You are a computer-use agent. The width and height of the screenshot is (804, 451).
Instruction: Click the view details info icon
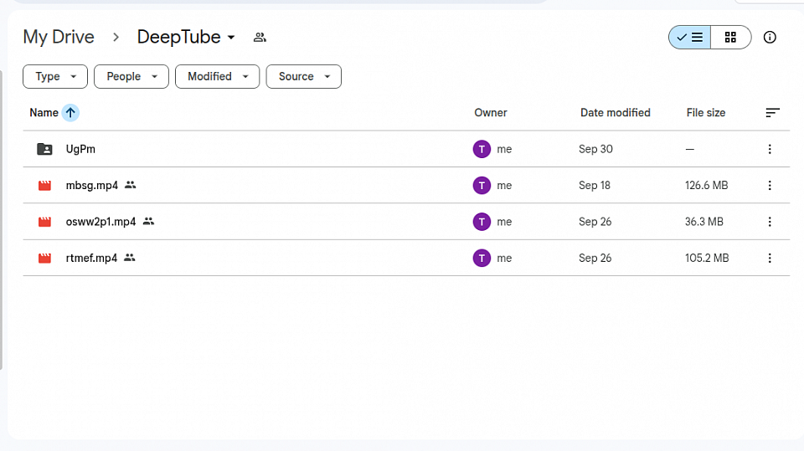(x=770, y=38)
